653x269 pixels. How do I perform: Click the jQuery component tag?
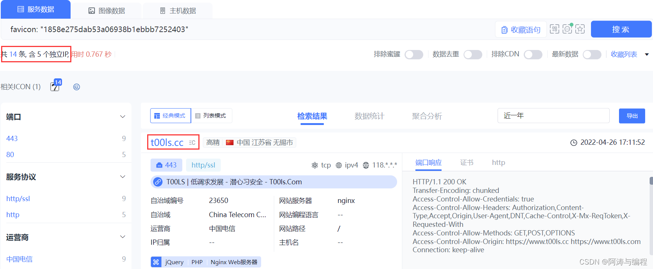[x=174, y=262]
